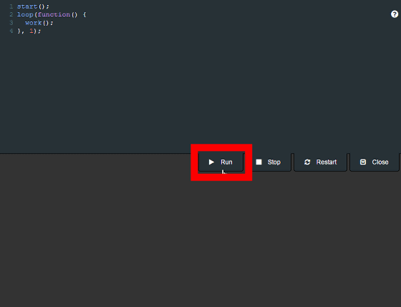This screenshot has height=307, width=401.
Task: Select line number 3 in the gutter
Action: 11,23
